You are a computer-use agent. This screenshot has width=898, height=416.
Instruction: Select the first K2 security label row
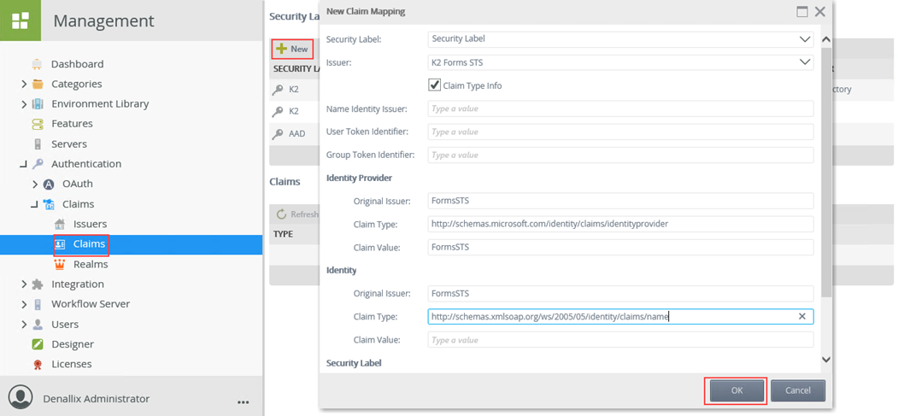click(x=294, y=90)
